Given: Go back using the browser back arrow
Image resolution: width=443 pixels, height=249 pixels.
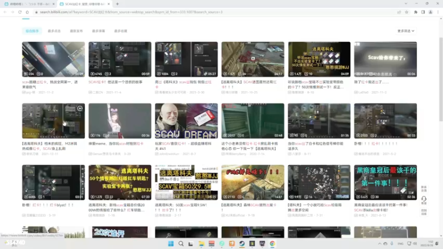Looking at the screenshot, I should 5,12.
